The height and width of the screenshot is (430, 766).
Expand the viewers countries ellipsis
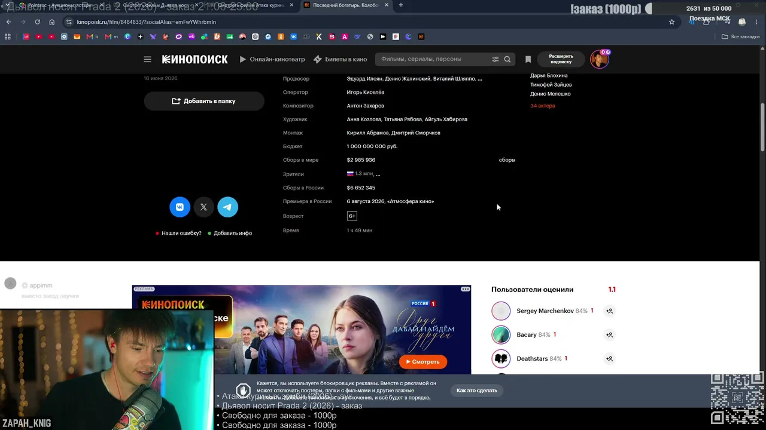pos(378,174)
